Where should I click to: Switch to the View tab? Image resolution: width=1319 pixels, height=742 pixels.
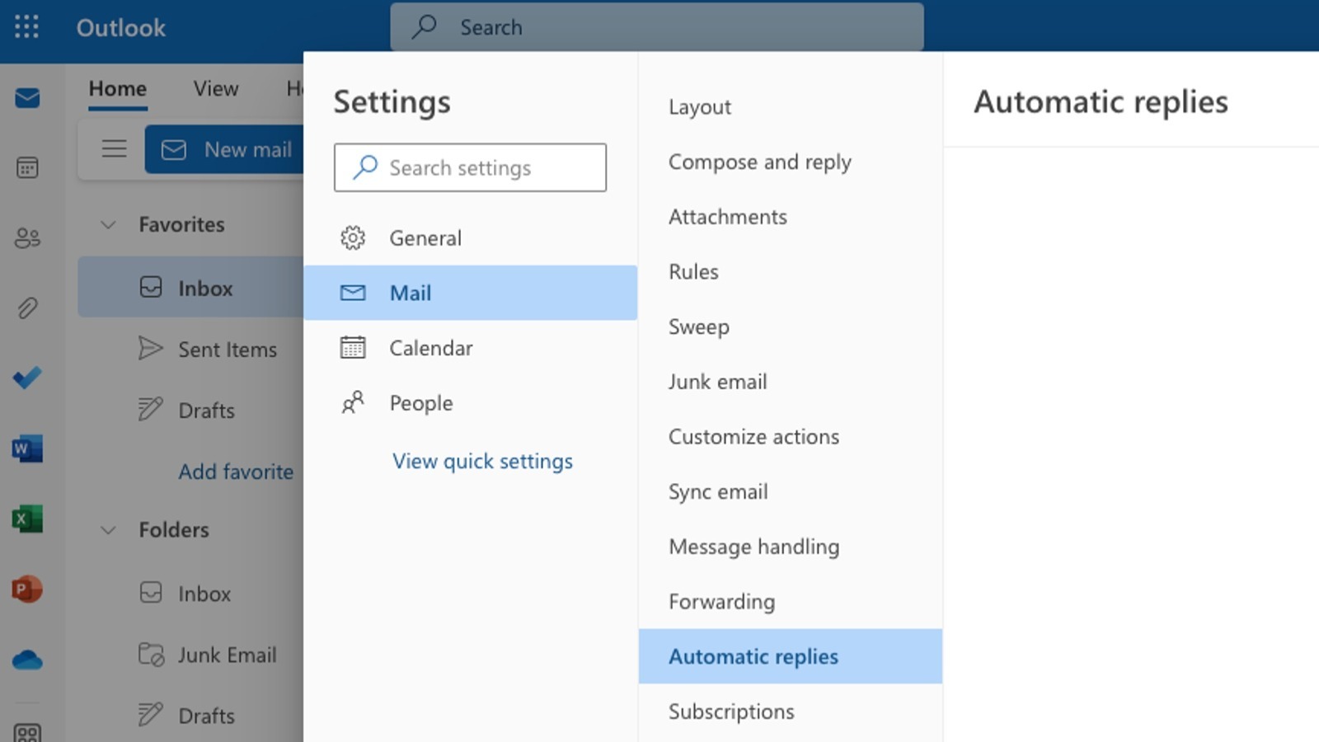click(214, 88)
